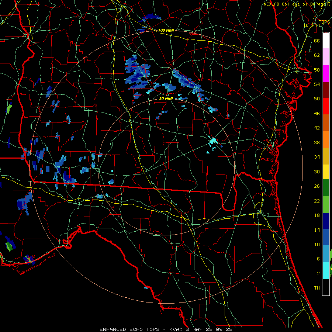Click the legend value "50"
332x332 pixels.
[x=317, y=99]
